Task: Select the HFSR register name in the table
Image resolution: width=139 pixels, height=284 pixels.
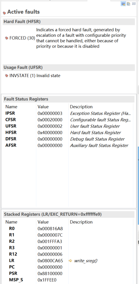Action: pyautogui.click(x=11, y=133)
